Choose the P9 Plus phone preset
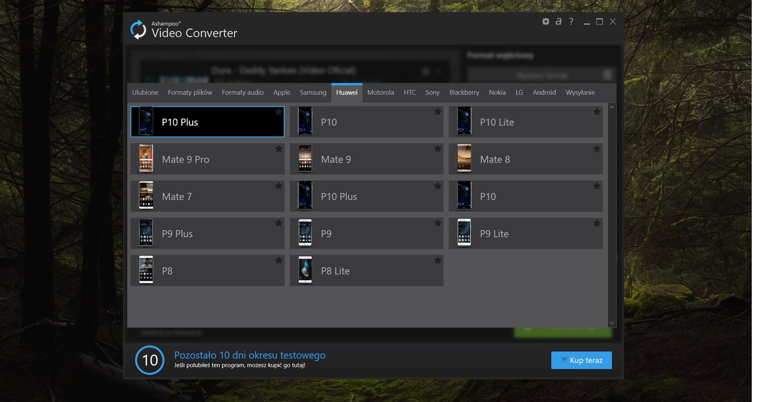The height and width of the screenshot is (402, 758). [208, 233]
